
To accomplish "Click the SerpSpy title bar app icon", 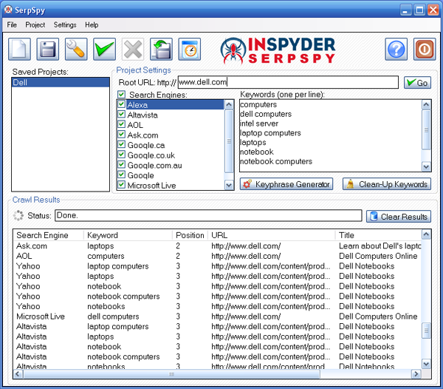I will tap(8, 10).
